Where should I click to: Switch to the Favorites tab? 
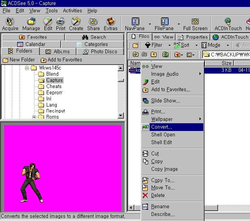[33, 37]
